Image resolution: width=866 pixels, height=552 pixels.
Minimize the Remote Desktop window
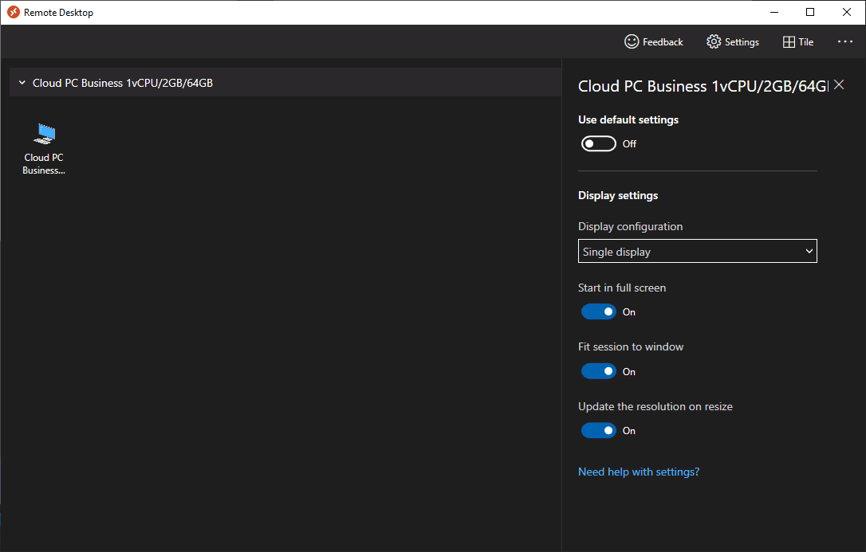(x=773, y=12)
